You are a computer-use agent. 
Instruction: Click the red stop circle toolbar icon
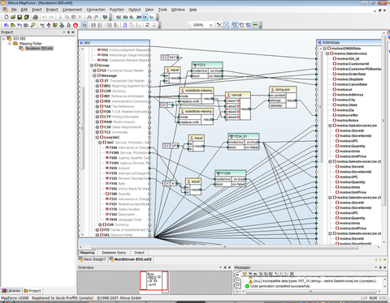76,25
